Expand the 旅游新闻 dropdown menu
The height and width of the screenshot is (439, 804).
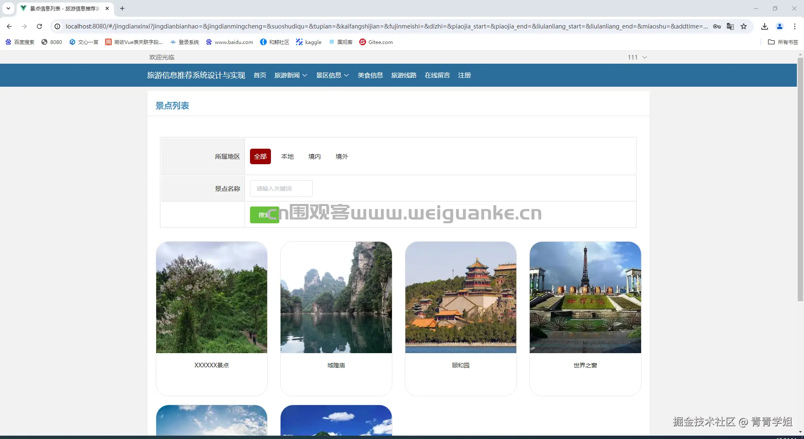(x=291, y=75)
